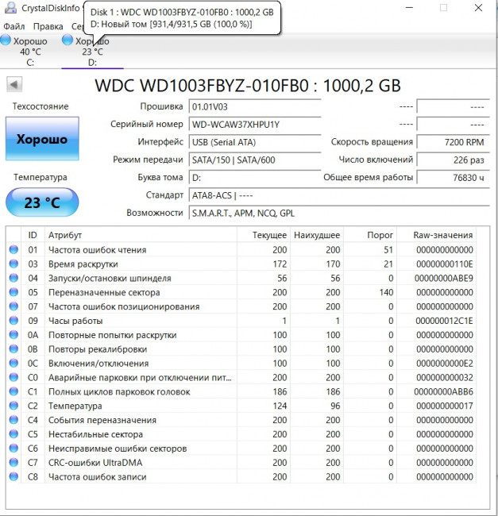
Task: Click the status icon for attribute 07
Action: (x=14, y=306)
